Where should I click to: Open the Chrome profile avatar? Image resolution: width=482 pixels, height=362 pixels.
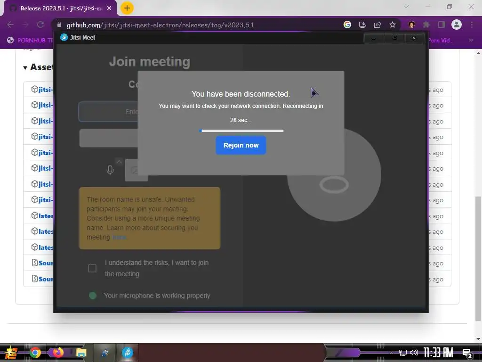457,25
